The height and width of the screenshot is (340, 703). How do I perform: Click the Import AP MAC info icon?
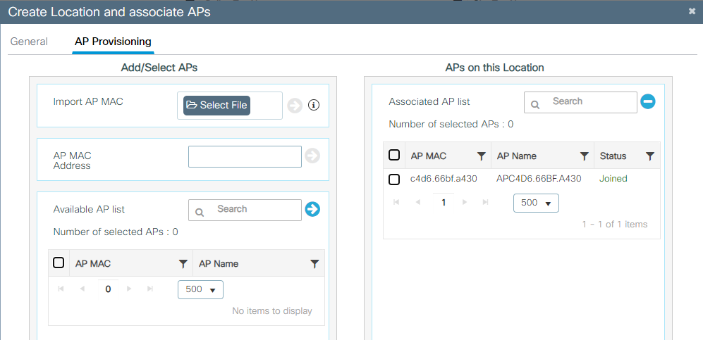point(314,106)
